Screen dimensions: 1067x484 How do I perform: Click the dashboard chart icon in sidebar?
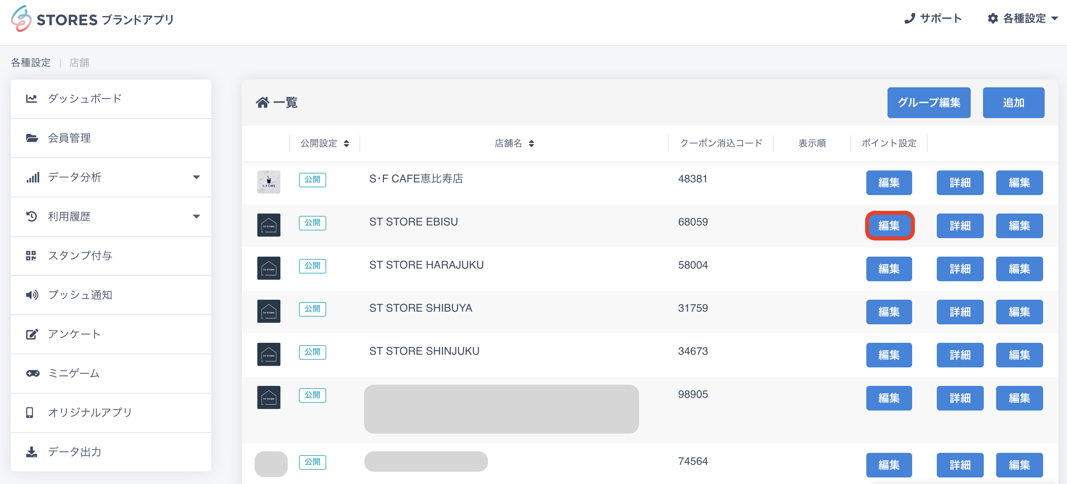click(32, 98)
